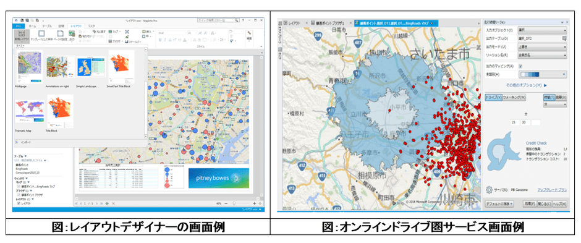
Task: Select the Simple Landscape template thumbnail
Action: [x=91, y=67]
